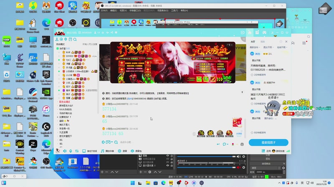Toggle visibility of 图像 source in OBS
This screenshot has height=187, width=334.
(168, 155)
